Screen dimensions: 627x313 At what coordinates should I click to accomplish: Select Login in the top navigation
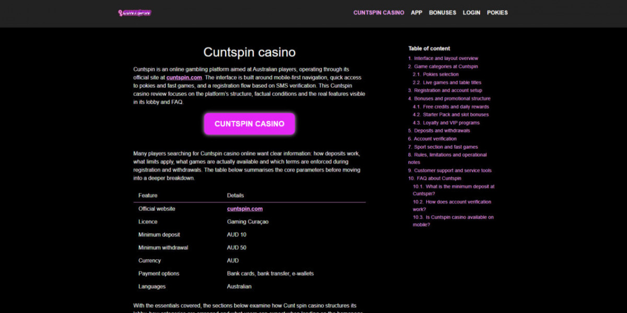coord(471,13)
